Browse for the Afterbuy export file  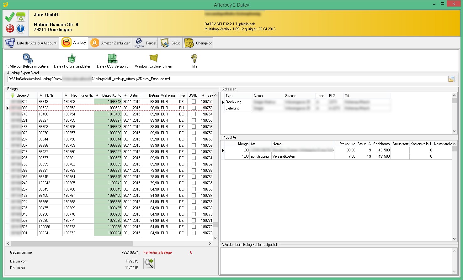pyautogui.click(x=451, y=79)
